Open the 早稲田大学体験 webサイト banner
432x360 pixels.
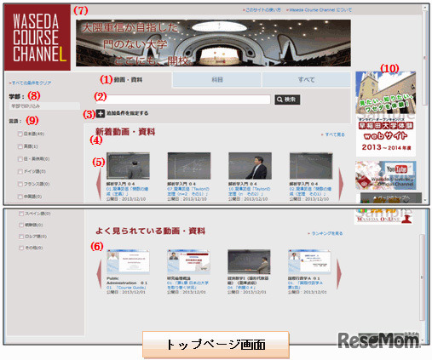(x=386, y=113)
